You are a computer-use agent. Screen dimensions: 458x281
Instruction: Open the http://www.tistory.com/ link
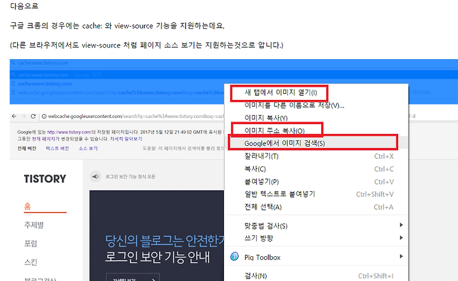pos(69,132)
